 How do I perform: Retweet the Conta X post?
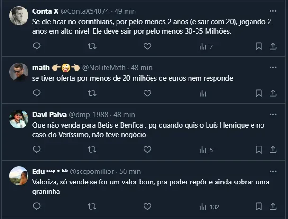pyautogui.click(x=92, y=46)
